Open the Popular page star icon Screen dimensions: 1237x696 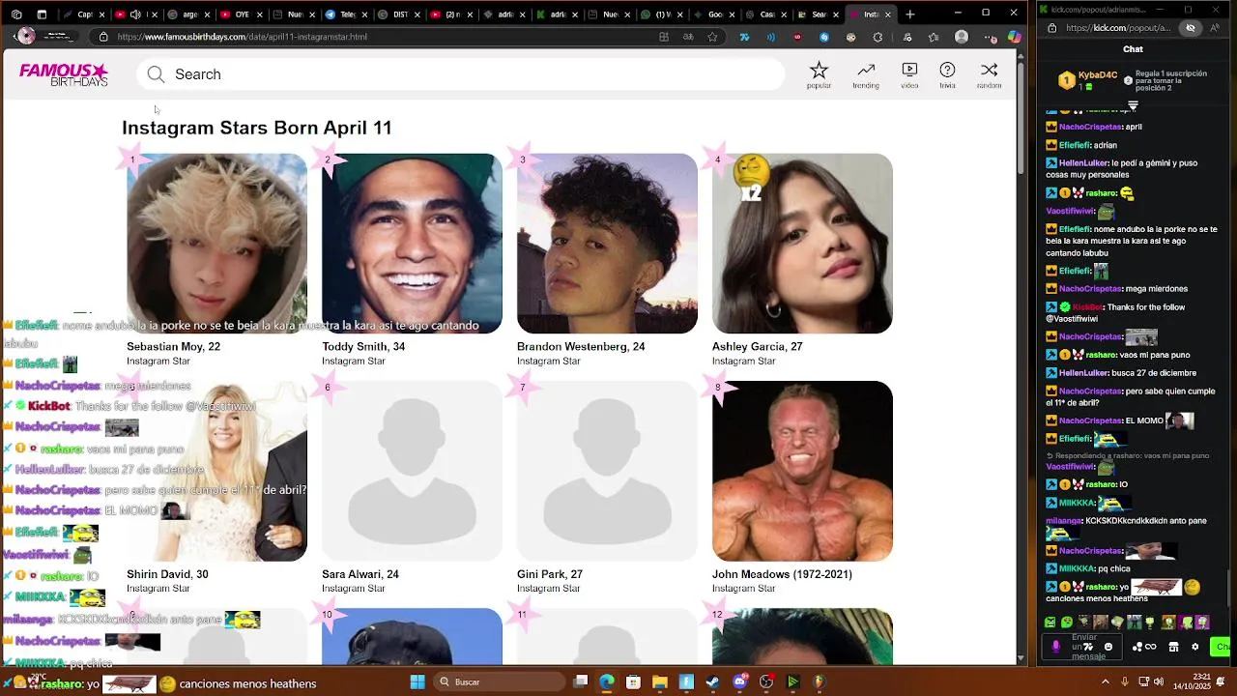click(x=819, y=71)
